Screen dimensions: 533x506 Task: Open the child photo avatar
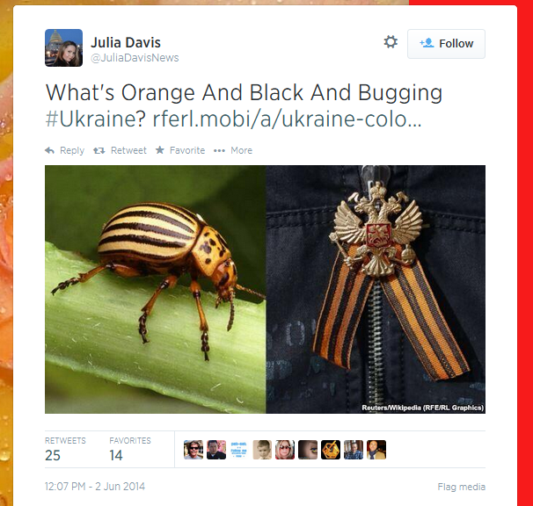262,450
